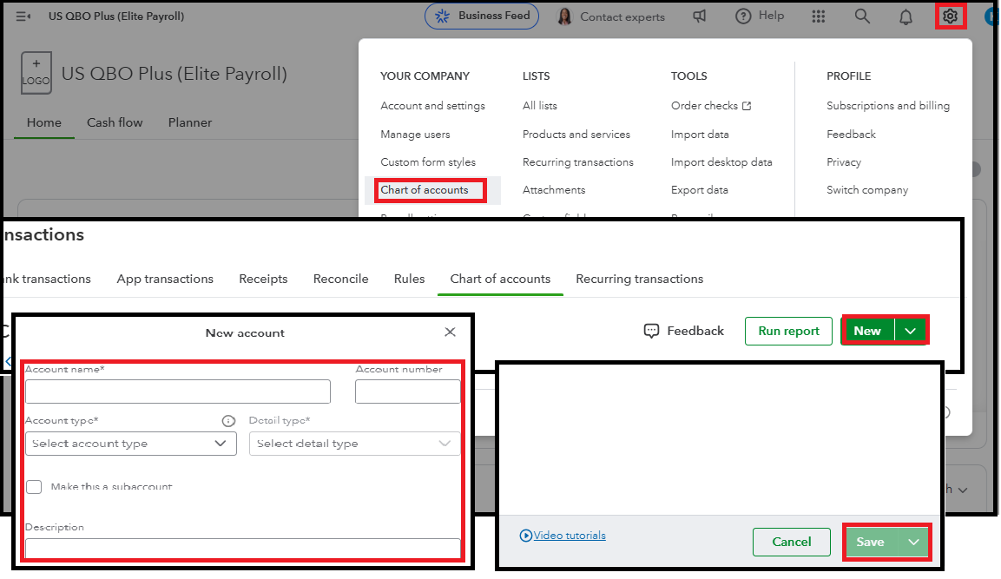The image size is (1001, 579).
Task: Open the Select account type dropdown
Action: (x=131, y=444)
